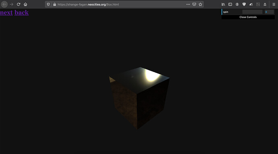Click the spin slider track
Image resolution: width=278 pixels, height=154 pixels.
click(252, 12)
